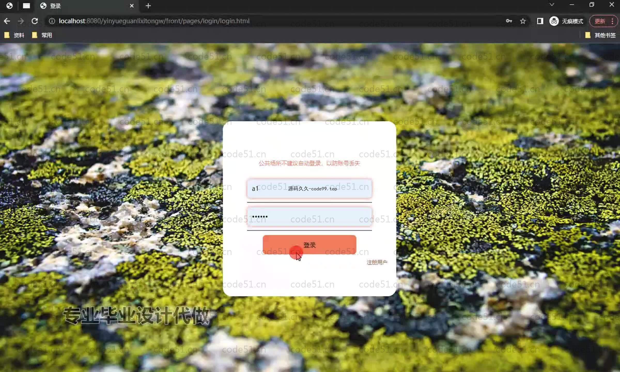Open the 其他书签 bookmarks folder

coord(601,35)
